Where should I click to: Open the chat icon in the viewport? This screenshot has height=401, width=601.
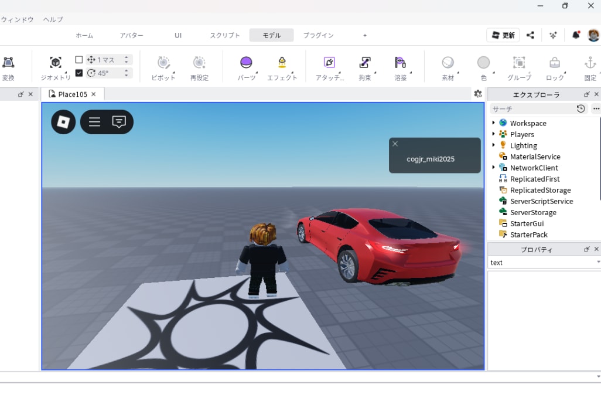coord(119,122)
